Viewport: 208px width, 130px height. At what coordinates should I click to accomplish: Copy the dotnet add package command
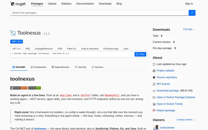point(140,54)
